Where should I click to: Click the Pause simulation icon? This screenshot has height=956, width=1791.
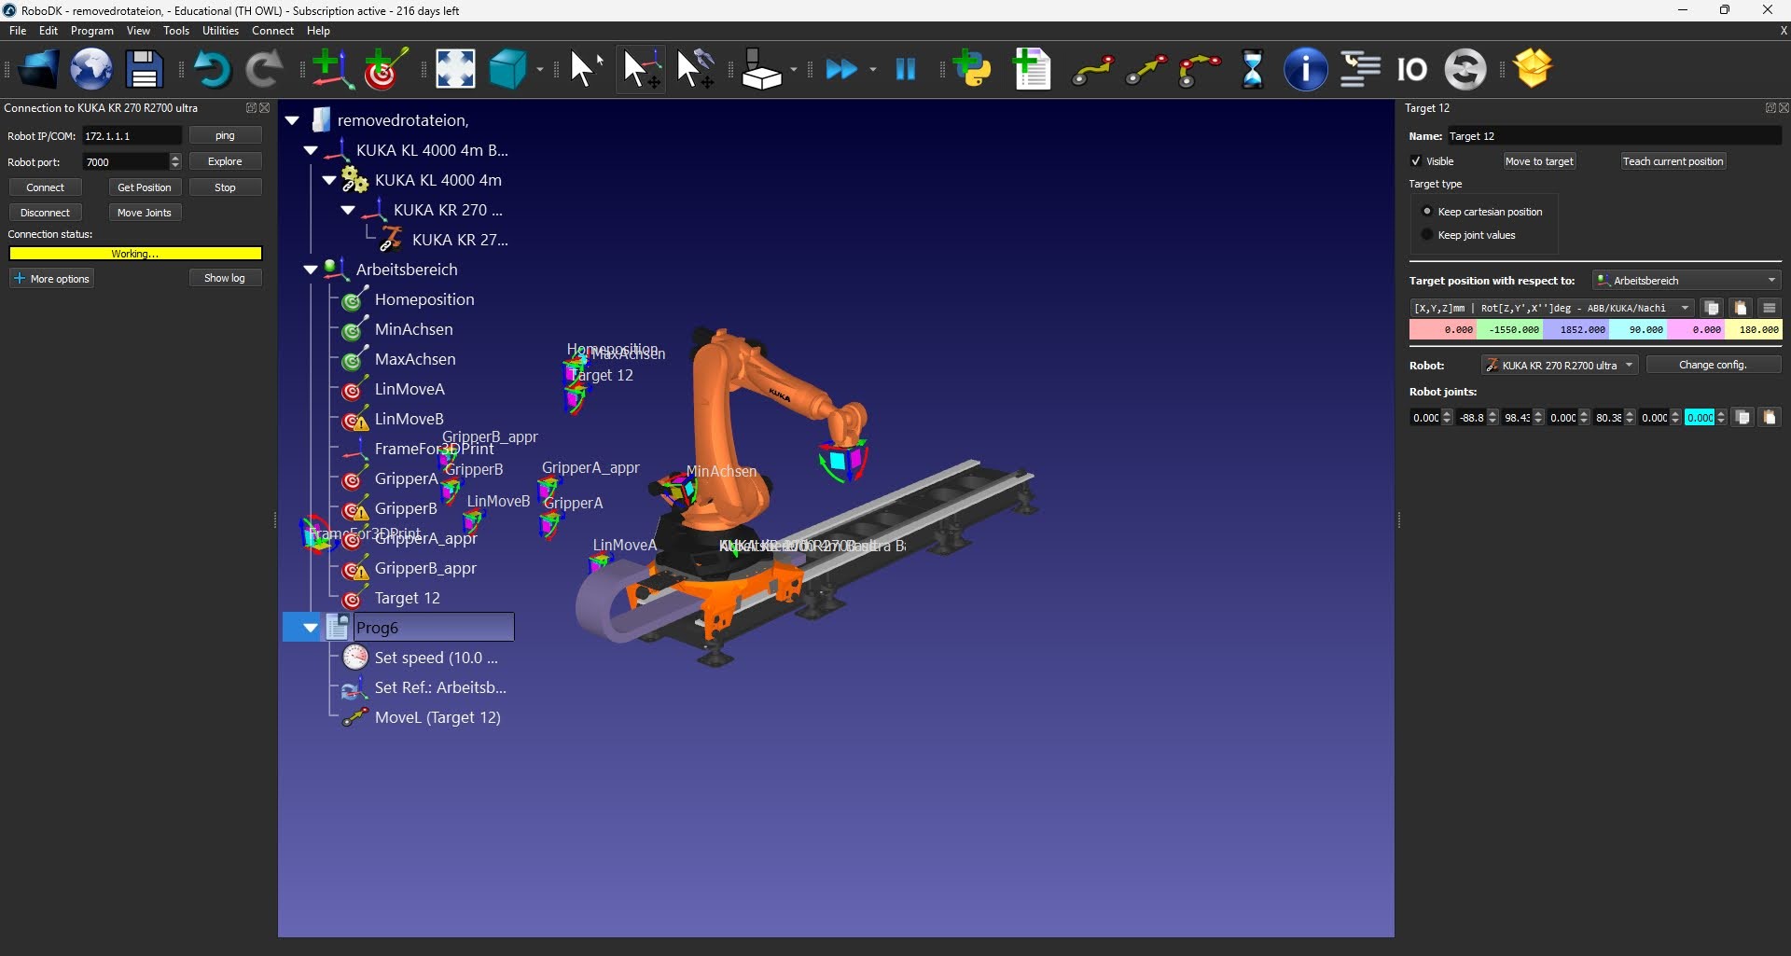(x=905, y=70)
